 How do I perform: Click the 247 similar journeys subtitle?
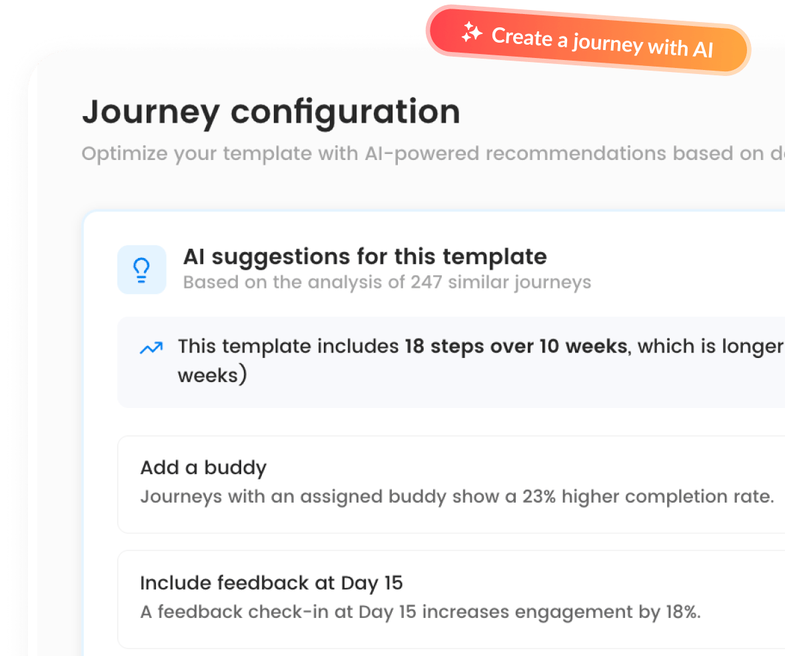click(387, 282)
